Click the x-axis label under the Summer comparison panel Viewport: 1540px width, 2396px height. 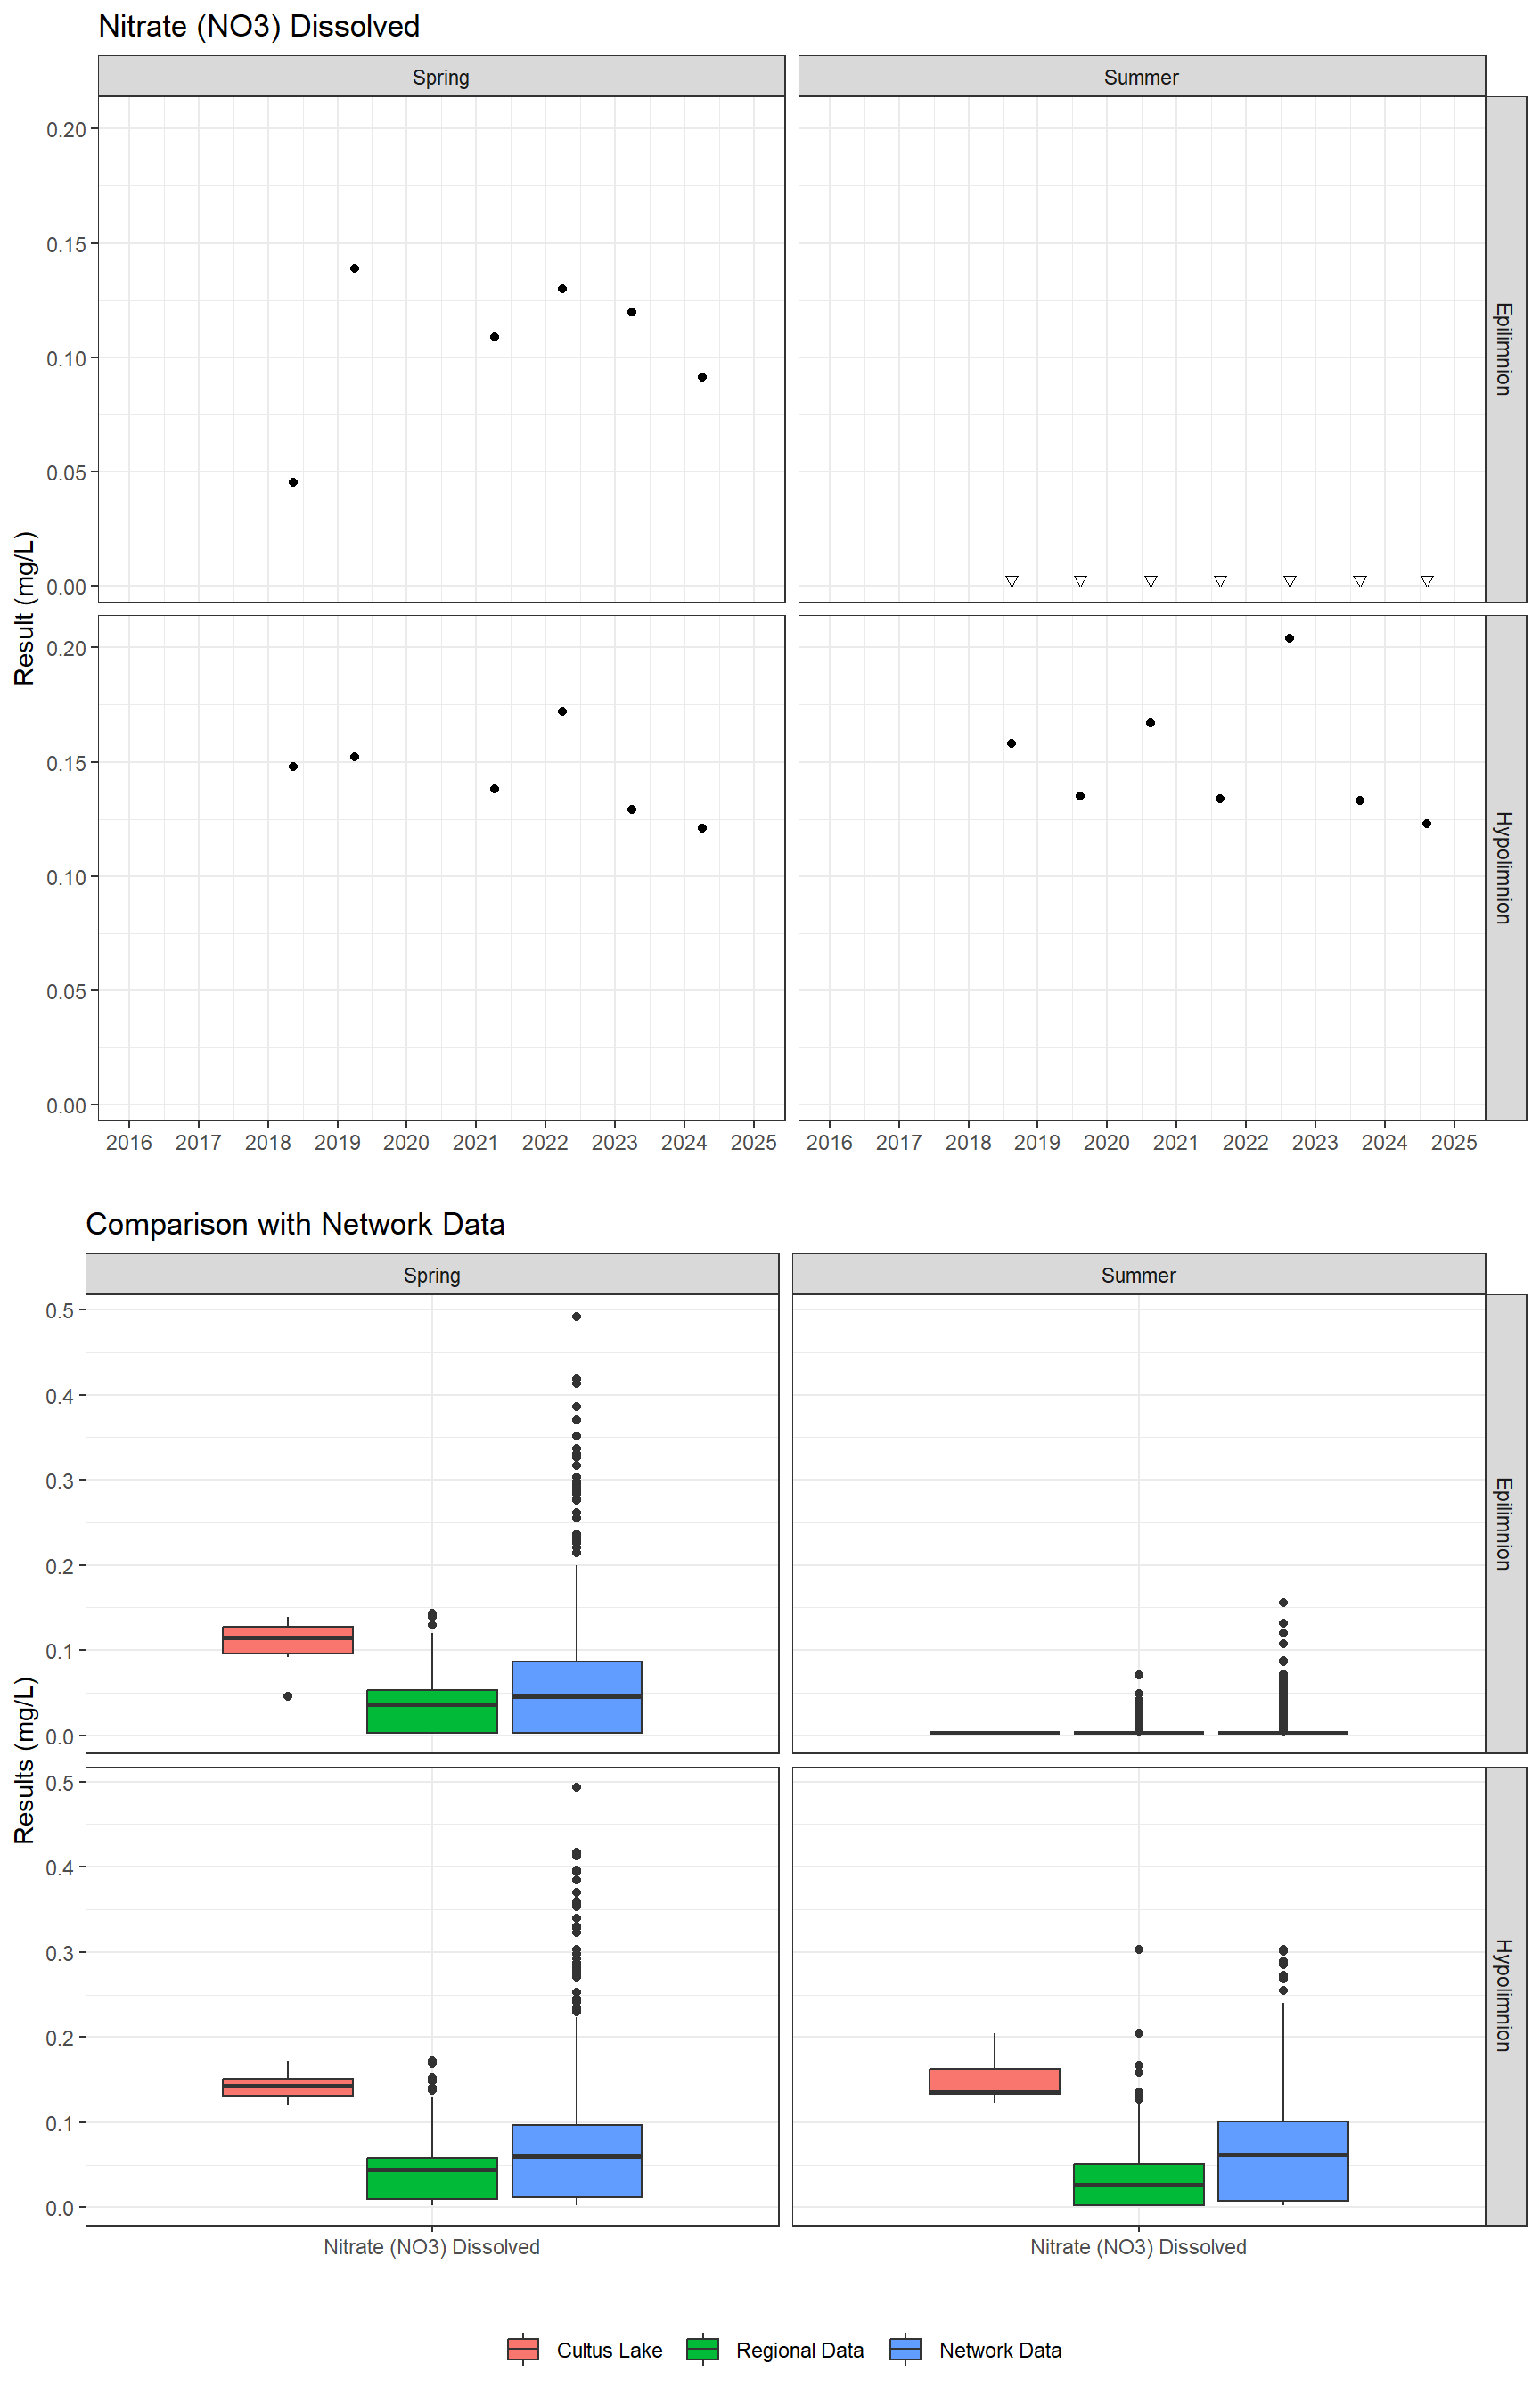(1139, 2247)
